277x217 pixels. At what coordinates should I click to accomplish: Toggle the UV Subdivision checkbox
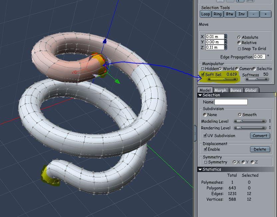(x=205, y=135)
